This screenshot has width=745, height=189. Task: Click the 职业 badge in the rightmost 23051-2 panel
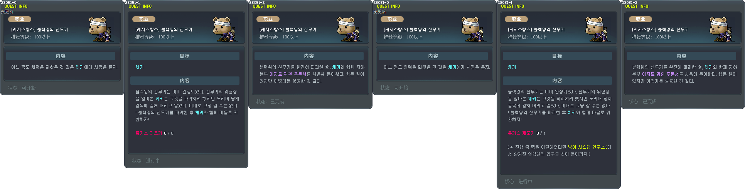point(640,19)
